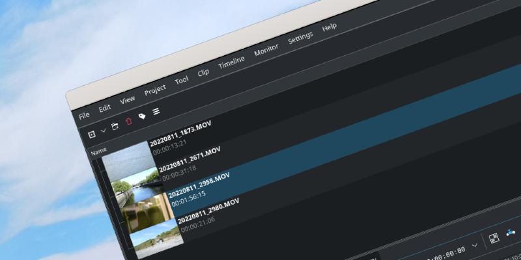Click the red Delete Clip trash icon
The height and width of the screenshot is (260, 521).
tap(128, 121)
